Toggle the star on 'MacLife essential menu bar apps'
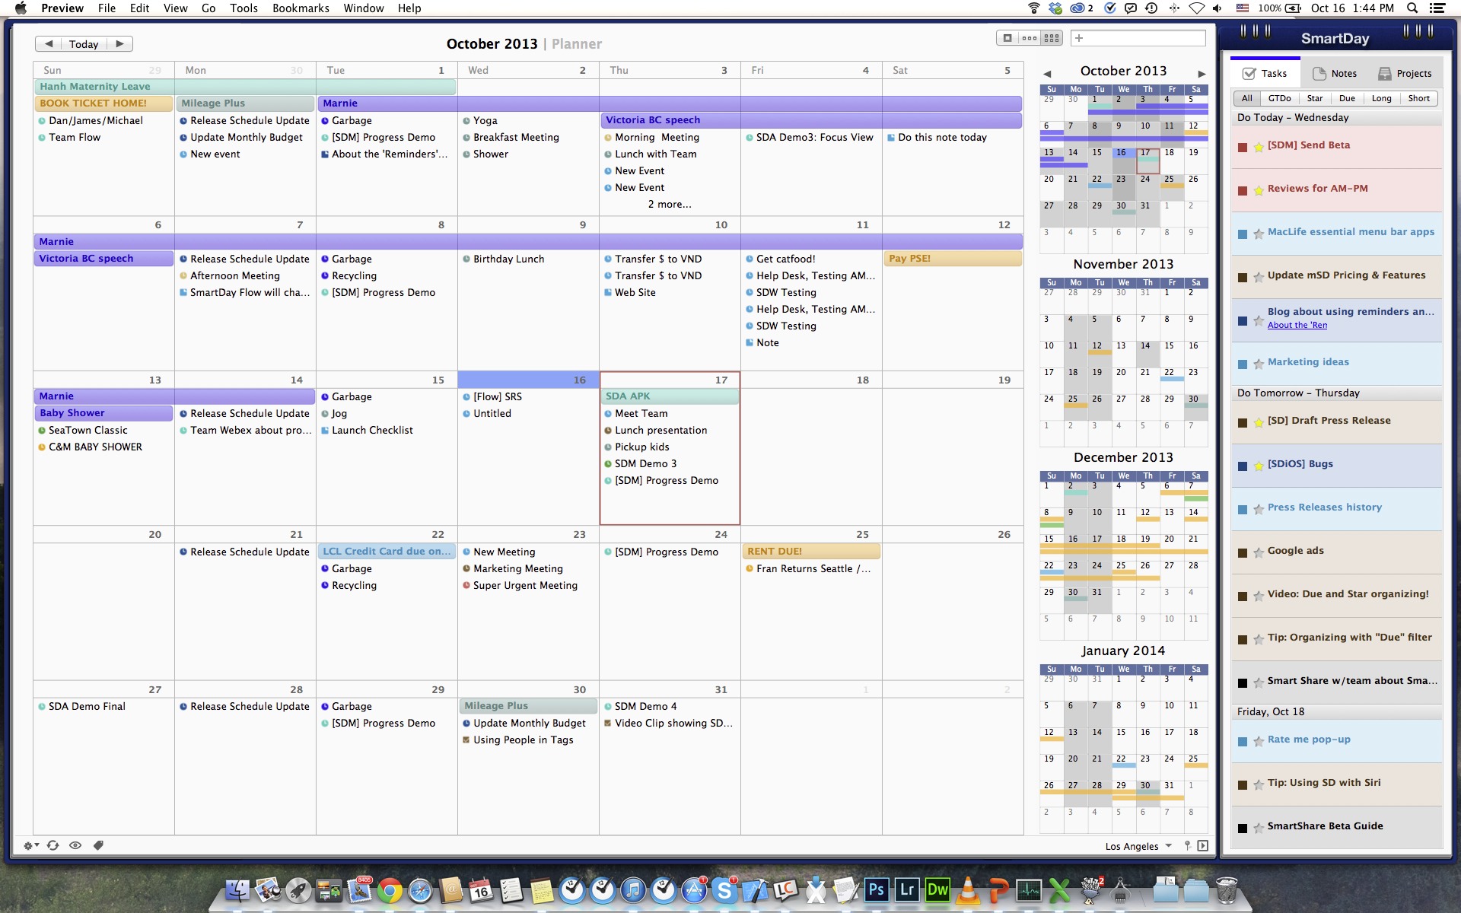The width and height of the screenshot is (1461, 913). pos(1259,234)
